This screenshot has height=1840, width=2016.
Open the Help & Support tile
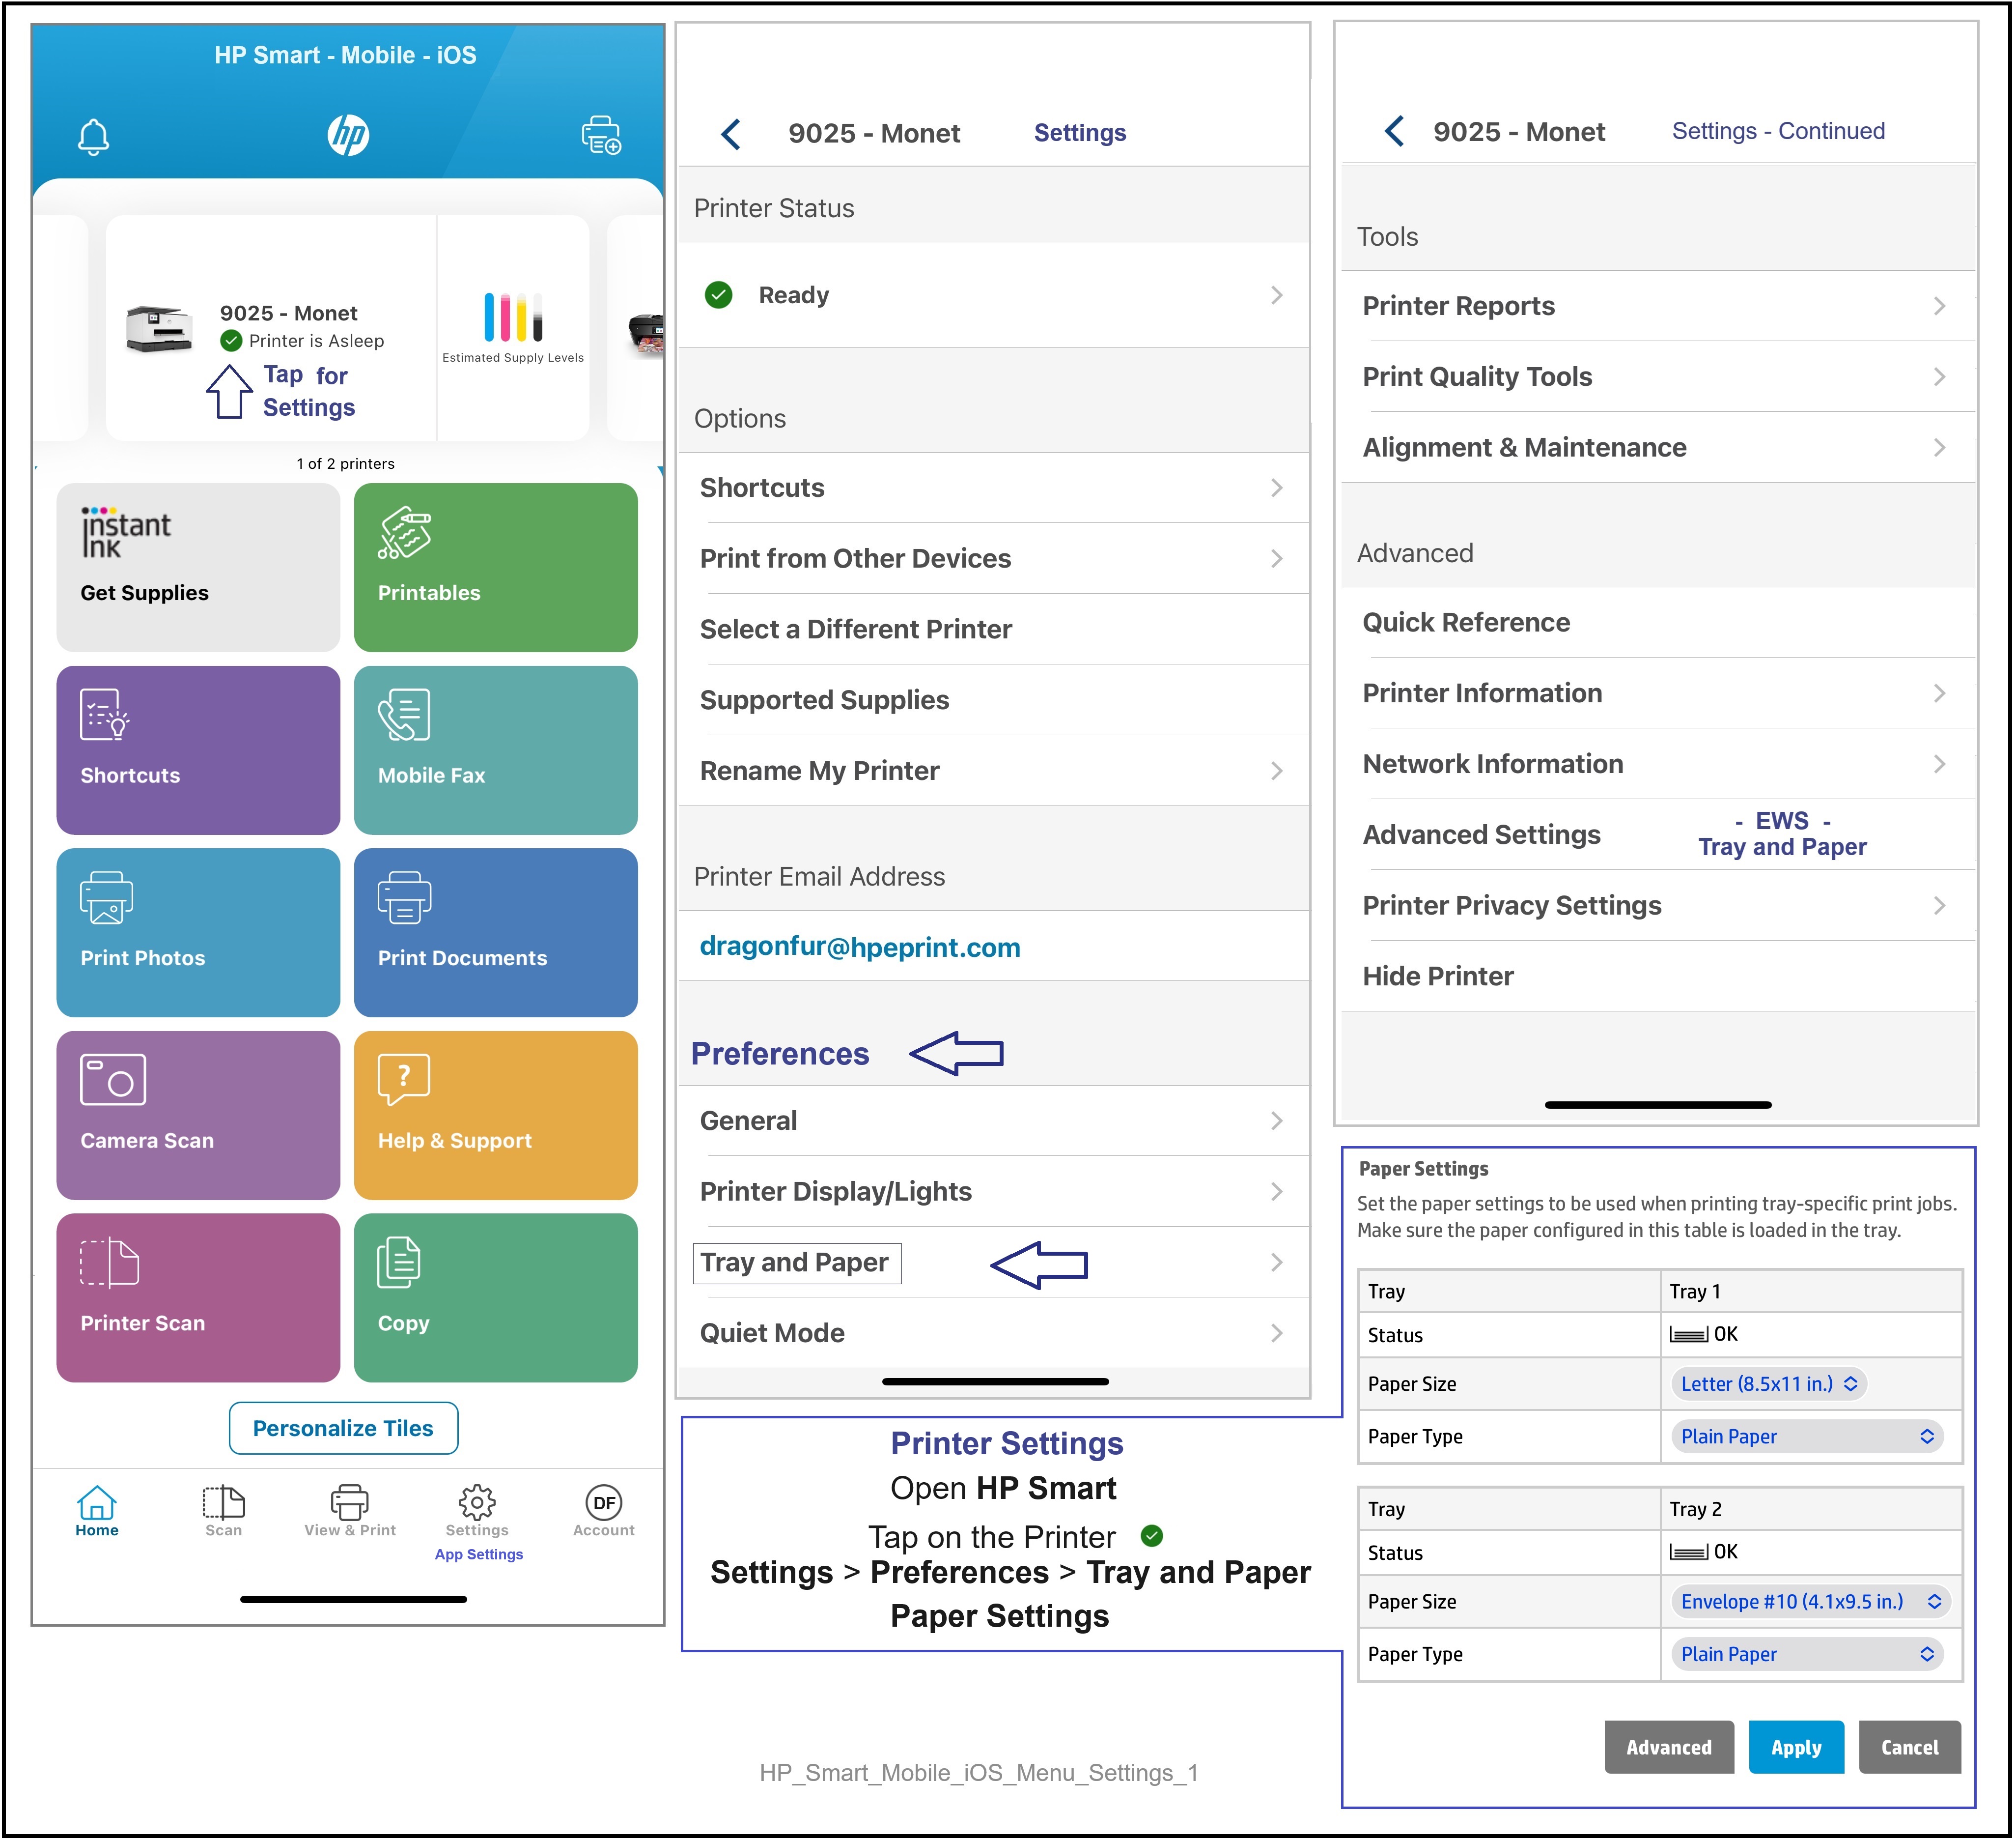(x=496, y=1116)
